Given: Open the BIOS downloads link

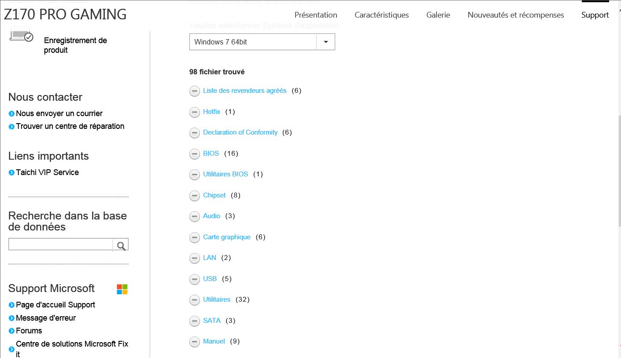Looking at the screenshot, I should click(211, 153).
